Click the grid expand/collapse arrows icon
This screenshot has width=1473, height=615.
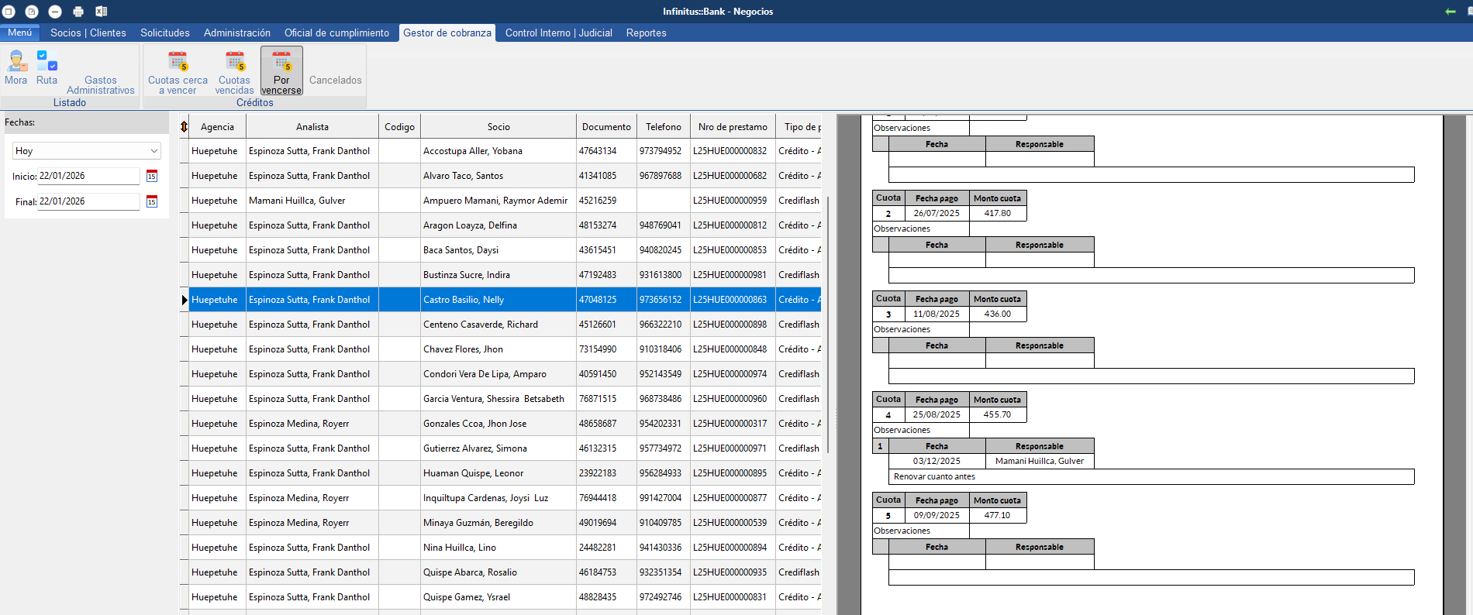point(184,127)
